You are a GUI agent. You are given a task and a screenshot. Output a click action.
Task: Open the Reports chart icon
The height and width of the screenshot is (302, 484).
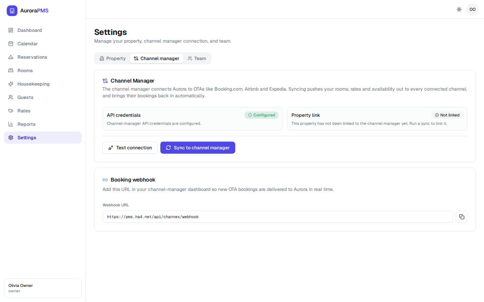tap(11, 124)
